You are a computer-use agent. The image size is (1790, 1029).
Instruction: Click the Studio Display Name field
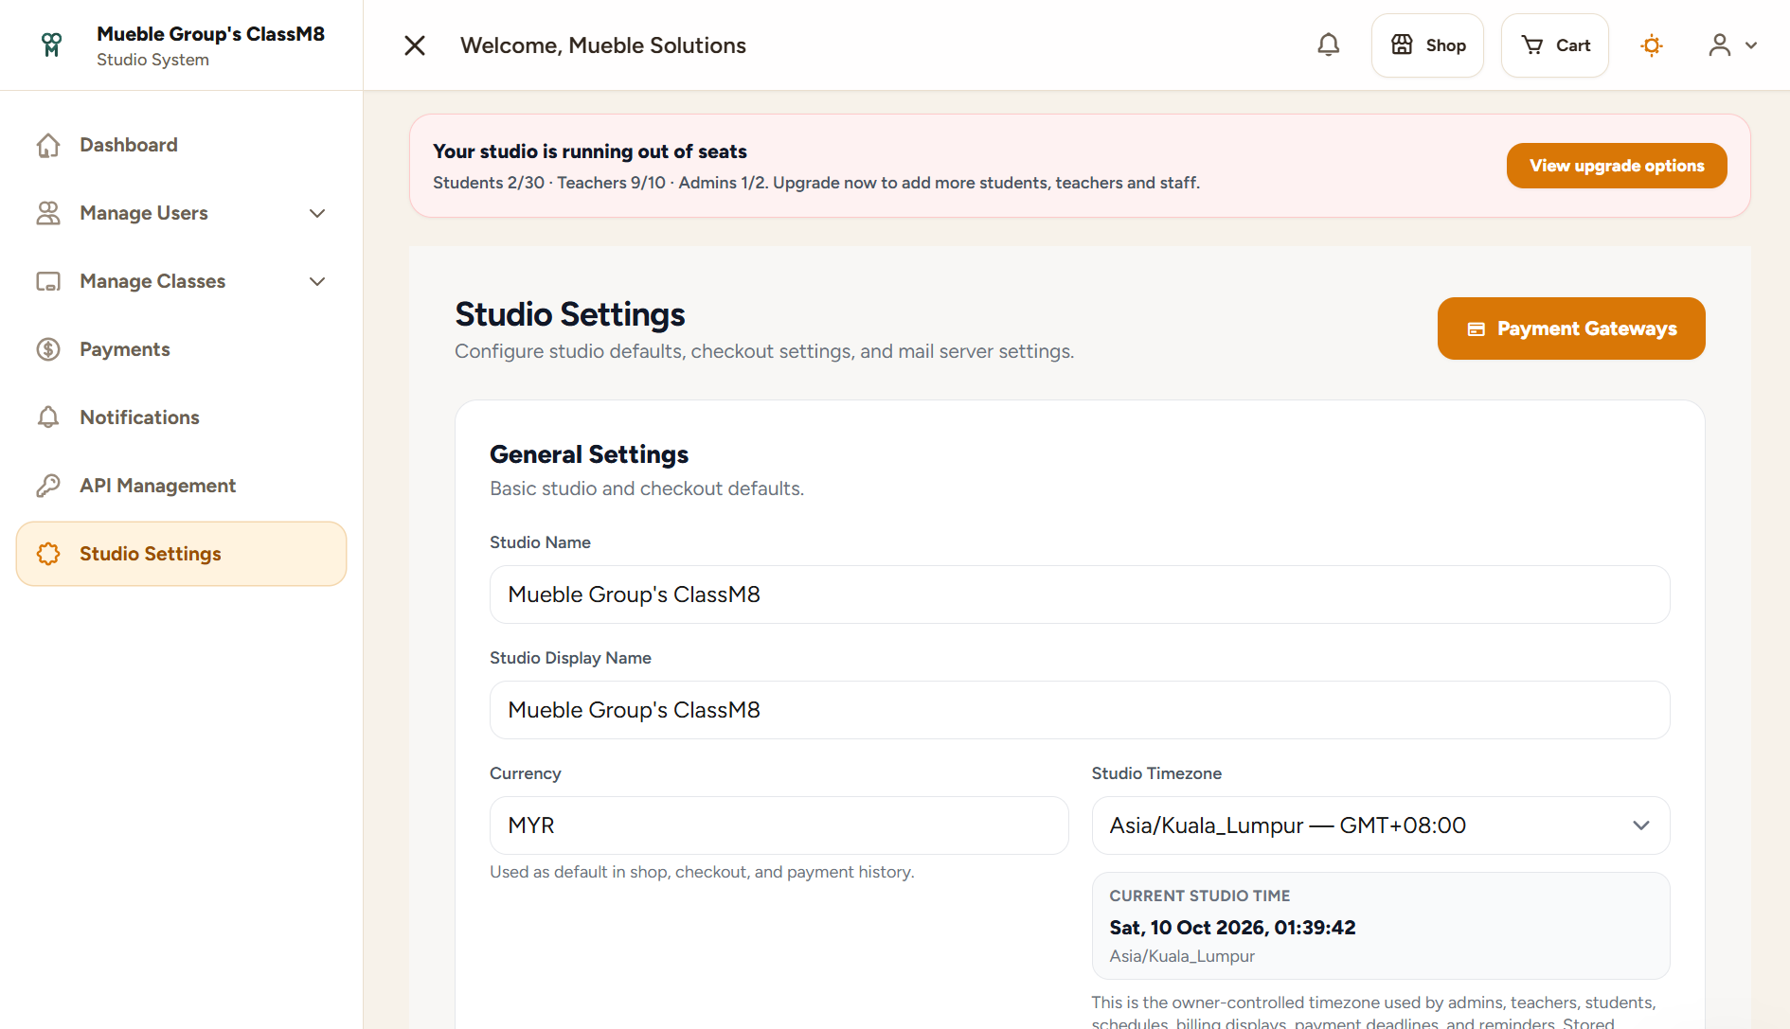point(1080,710)
